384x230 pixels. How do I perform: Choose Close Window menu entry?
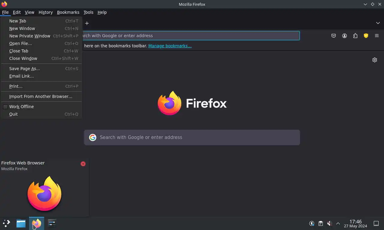tap(41, 58)
